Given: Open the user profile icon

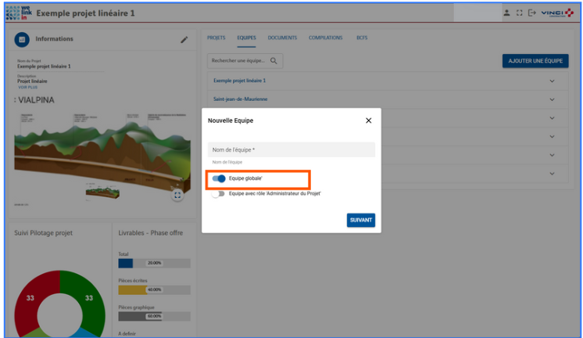Looking at the screenshot, I should 506,13.
